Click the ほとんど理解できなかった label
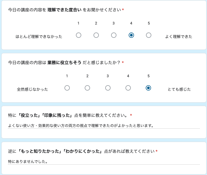Image resolution: width=207 pixels, height=175 pixels. pos(39,36)
